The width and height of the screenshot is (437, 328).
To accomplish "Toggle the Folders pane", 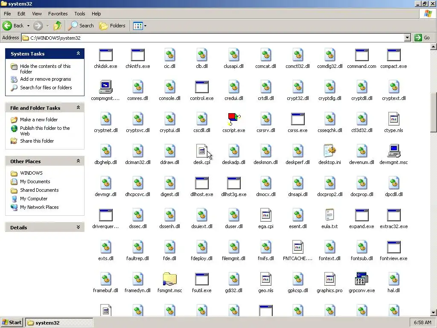I will 112,26.
